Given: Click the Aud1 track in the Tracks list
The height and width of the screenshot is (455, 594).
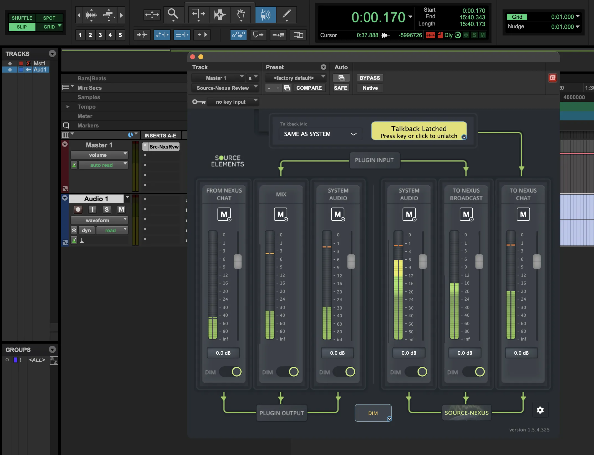Looking at the screenshot, I should 40,70.
